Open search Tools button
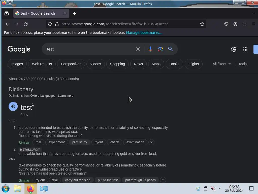The width and height of the screenshot is (258, 194). coord(242,64)
